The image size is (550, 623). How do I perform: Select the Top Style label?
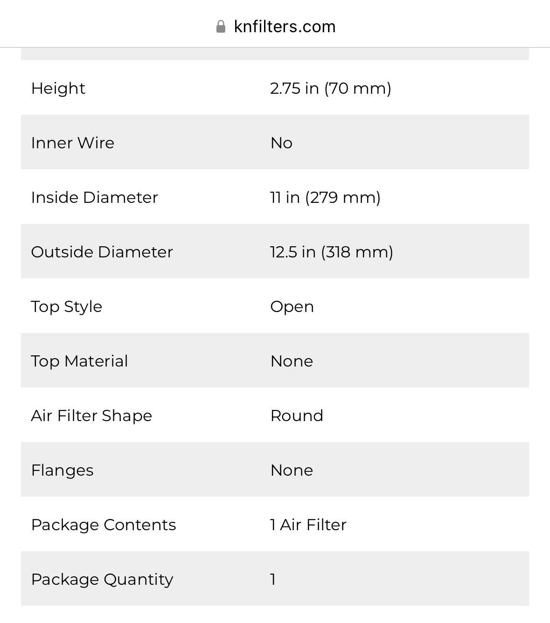click(x=67, y=306)
